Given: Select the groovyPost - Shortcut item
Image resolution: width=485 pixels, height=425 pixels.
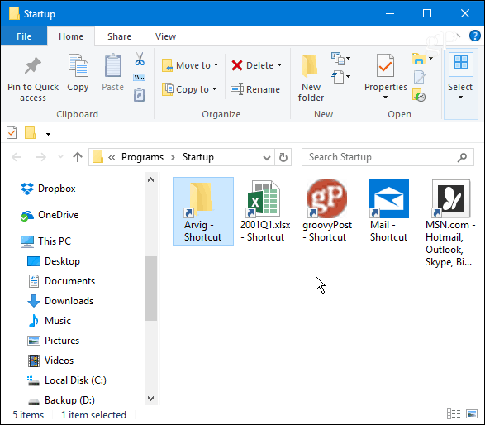Looking at the screenshot, I should click(x=327, y=211).
